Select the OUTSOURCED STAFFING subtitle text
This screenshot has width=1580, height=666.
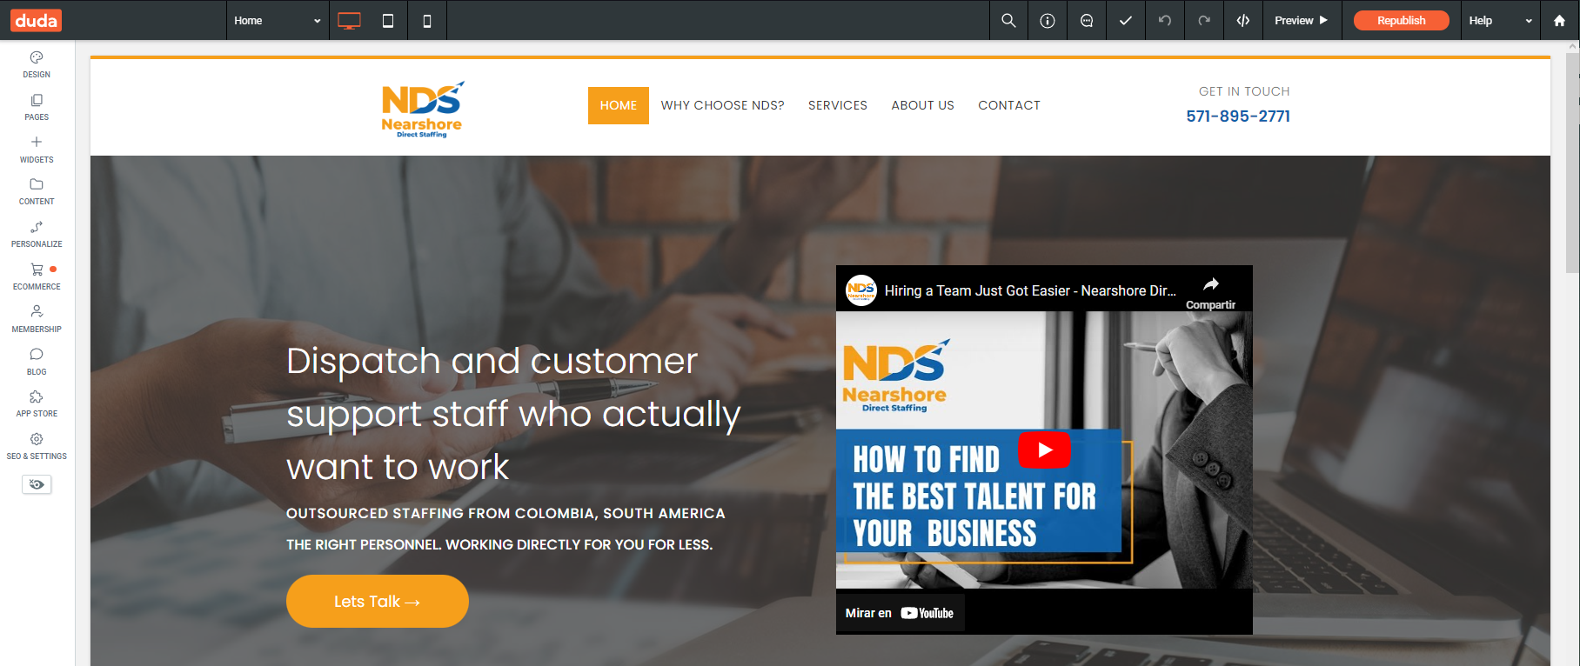(505, 513)
